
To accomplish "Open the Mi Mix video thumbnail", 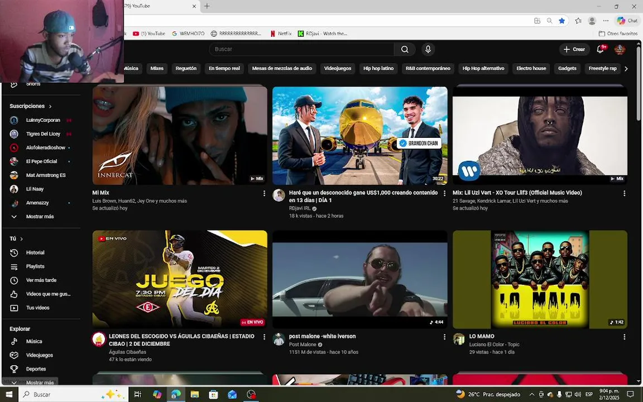I will (180, 135).
